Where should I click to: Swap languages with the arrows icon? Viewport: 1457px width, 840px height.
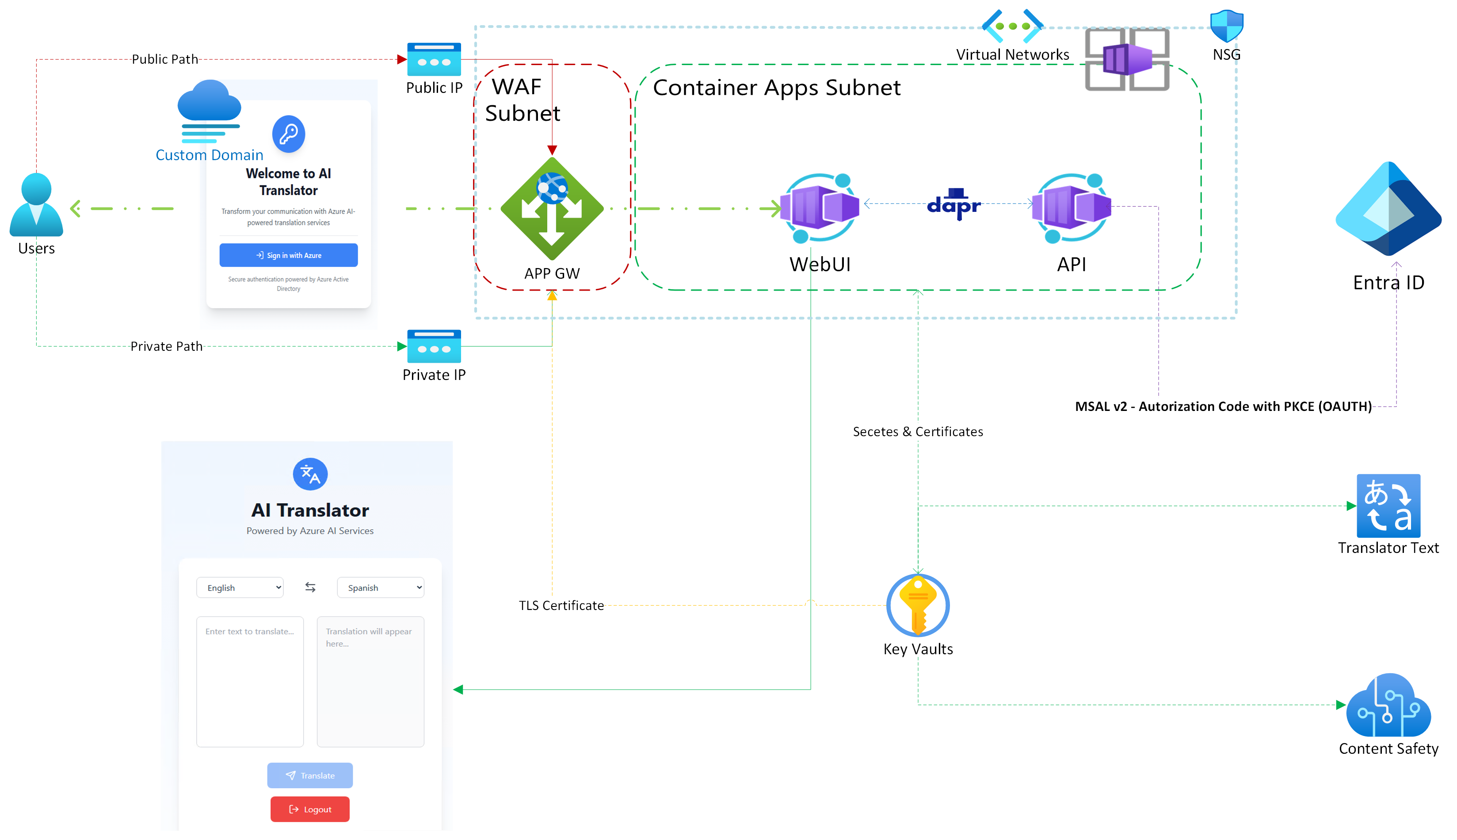[310, 587]
